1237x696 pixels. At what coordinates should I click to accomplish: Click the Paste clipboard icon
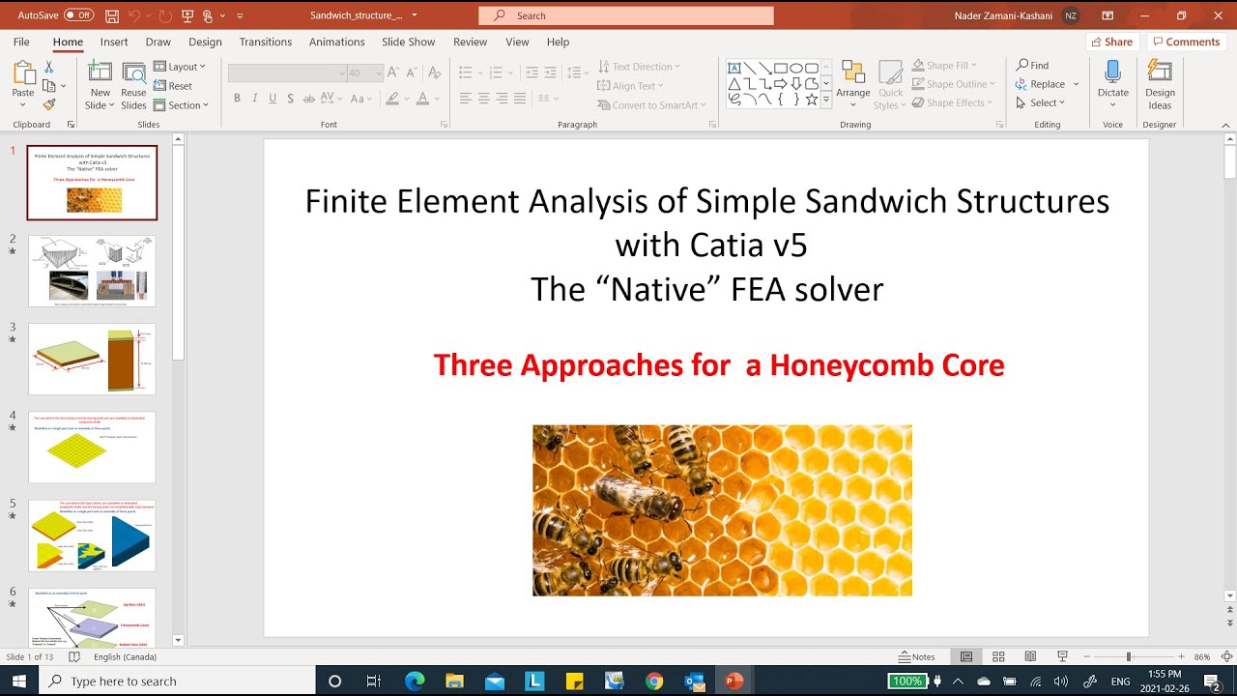pyautogui.click(x=23, y=73)
